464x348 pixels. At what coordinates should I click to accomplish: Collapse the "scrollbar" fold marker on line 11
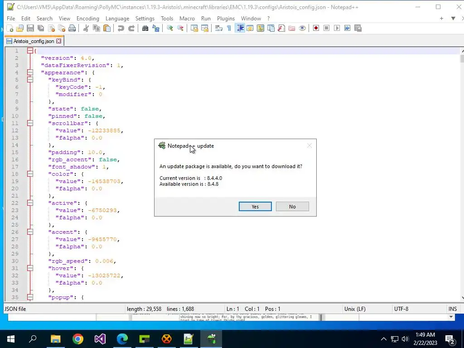tap(30, 123)
